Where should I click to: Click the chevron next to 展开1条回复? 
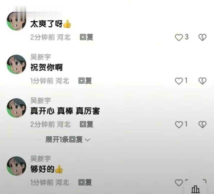click(87, 140)
